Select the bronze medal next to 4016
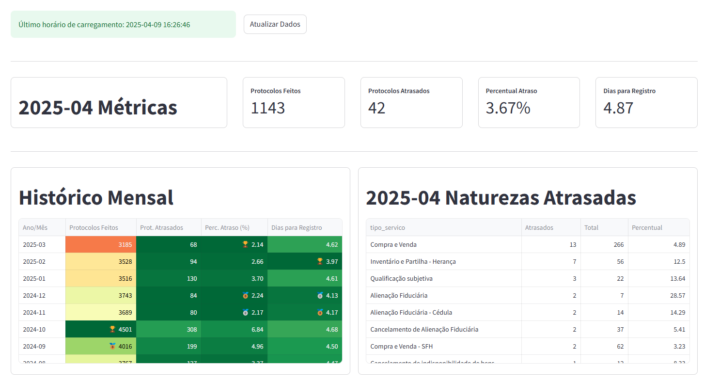This screenshot has height=383, width=704. 112,346
